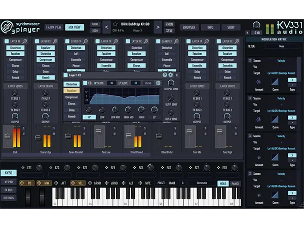Click the VEL modulation assign icon

point(73,183)
